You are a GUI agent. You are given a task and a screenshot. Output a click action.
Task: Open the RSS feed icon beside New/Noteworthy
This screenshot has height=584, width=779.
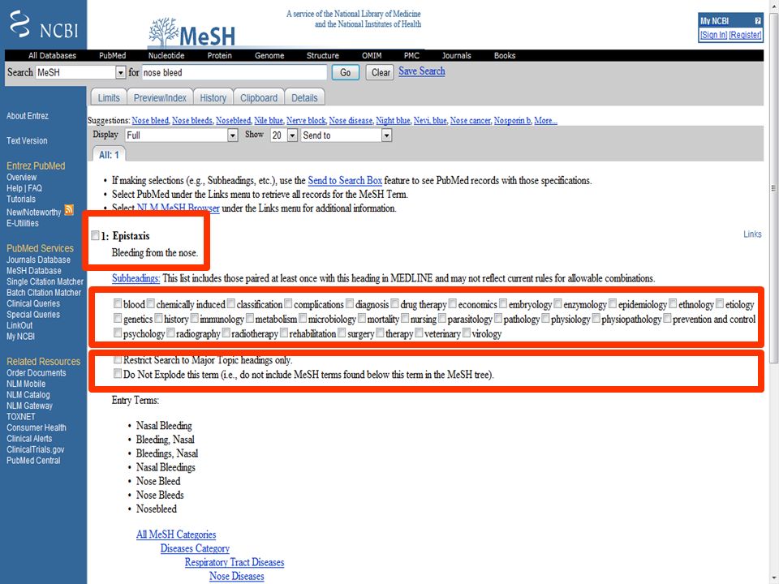click(69, 210)
